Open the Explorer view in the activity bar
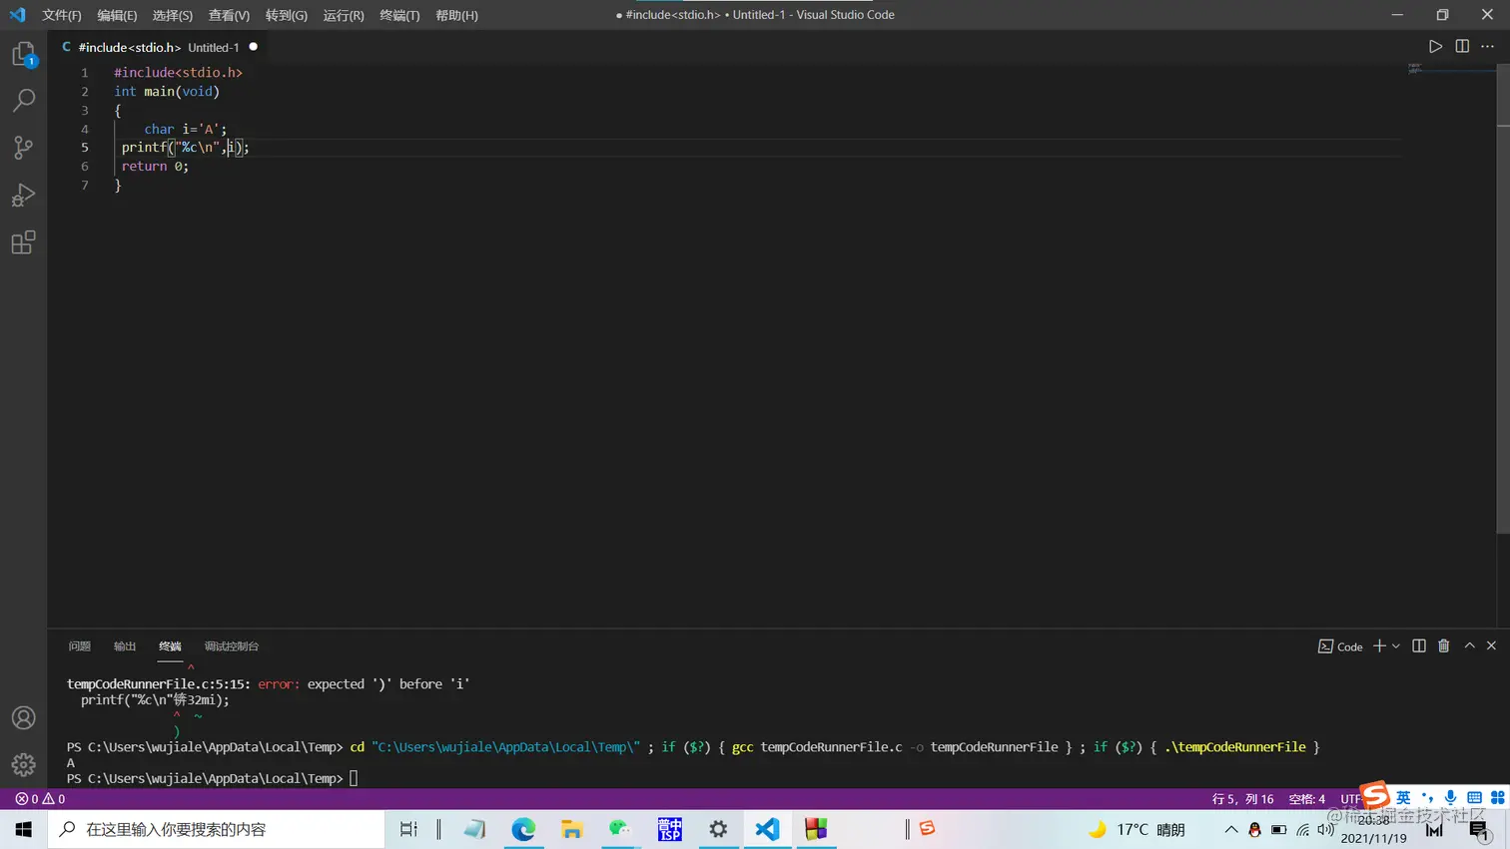This screenshot has height=849, width=1510. 24,54
